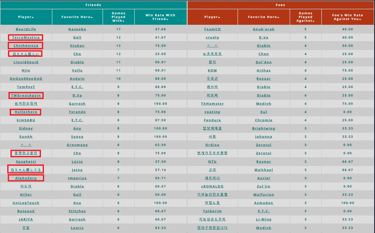Open LiquidSquid's player page
The width and height of the screenshot is (375, 233).
(26, 62)
